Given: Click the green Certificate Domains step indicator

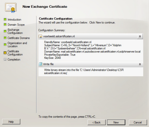Looking at the screenshot, I should pyautogui.click(x=5, y=38).
